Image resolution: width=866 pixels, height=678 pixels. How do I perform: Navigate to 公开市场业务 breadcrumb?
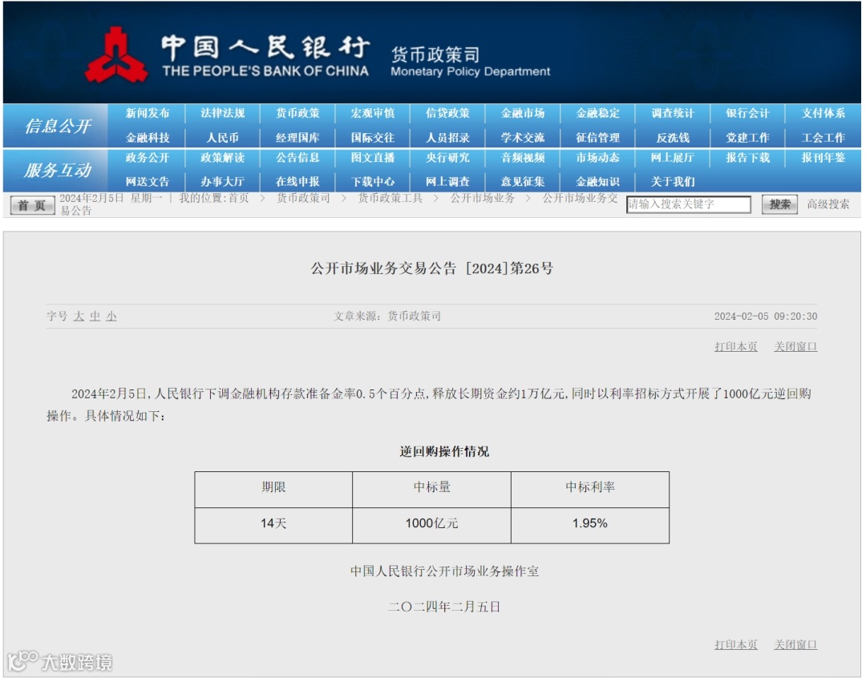(482, 198)
